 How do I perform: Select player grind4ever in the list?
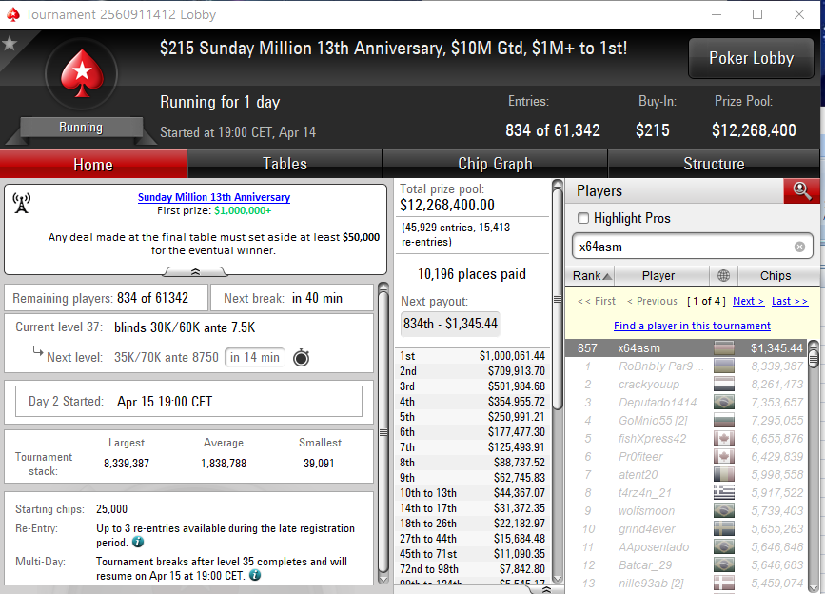[686, 528]
